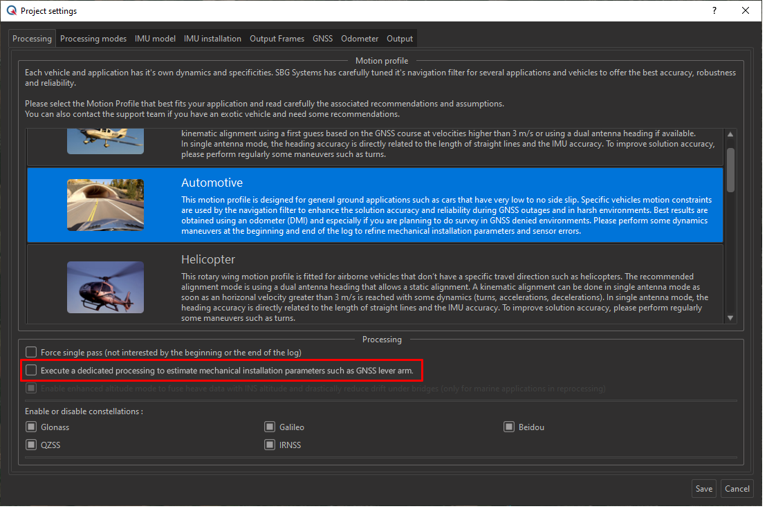The image size is (776, 520).
Task: Enable the Glonass constellation
Action: click(x=30, y=427)
